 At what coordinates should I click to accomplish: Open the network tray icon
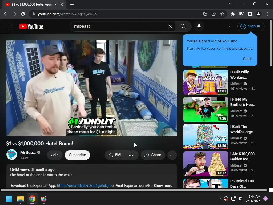click(x=233, y=199)
